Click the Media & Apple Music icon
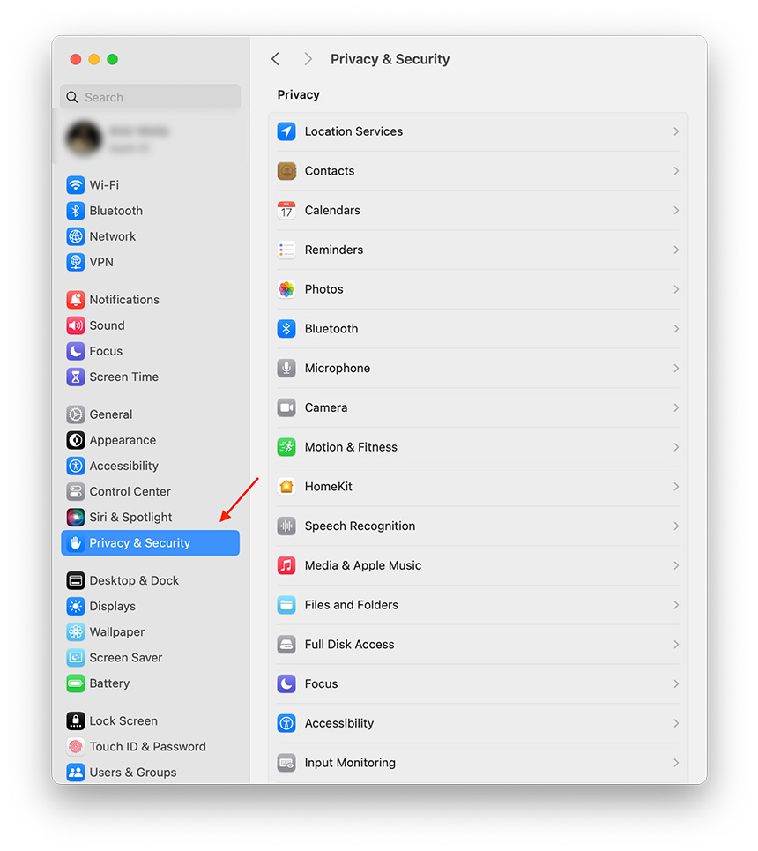This screenshot has height=851, width=758. (x=286, y=565)
